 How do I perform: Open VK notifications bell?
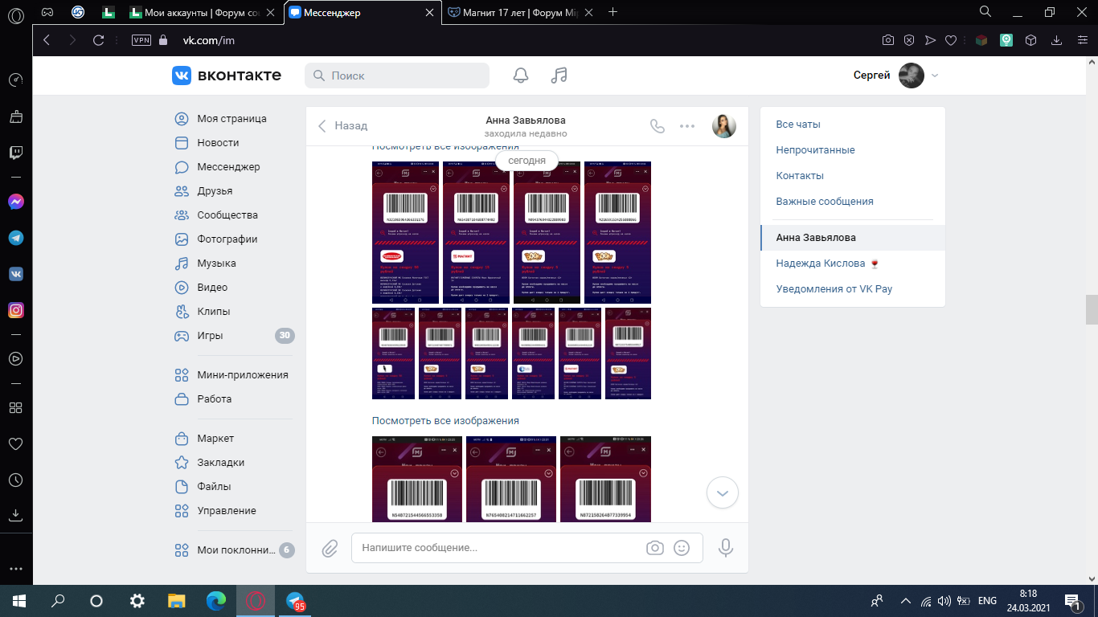pos(521,76)
